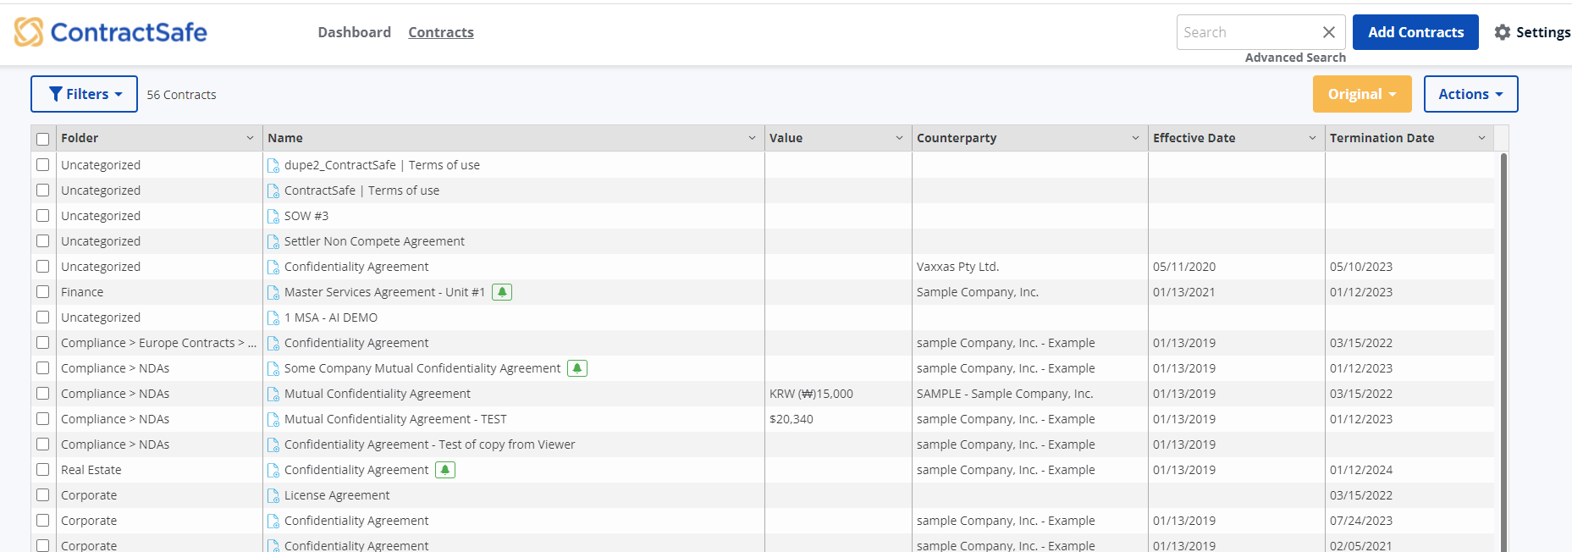This screenshot has height=552, width=1572.
Task: Click the 'Sample Company, Inc.' Finance counterparty cell
Action: click(x=978, y=292)
